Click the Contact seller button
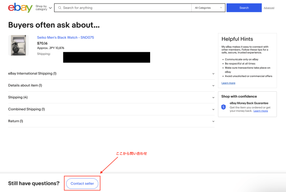The image size is (286, 192). (x=82, y=184)
